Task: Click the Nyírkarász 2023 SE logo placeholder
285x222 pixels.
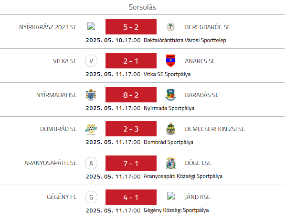Action: pyautogui.click(x=91, y=26)
